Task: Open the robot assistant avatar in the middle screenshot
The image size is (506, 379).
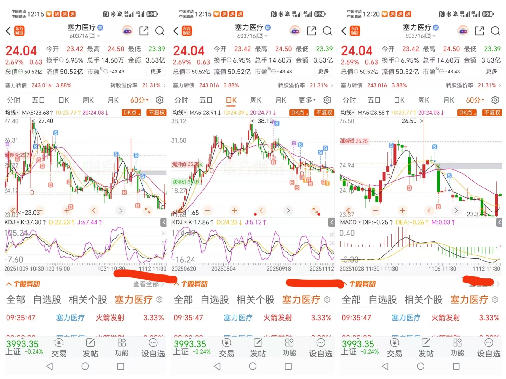Action: (295, 31)
